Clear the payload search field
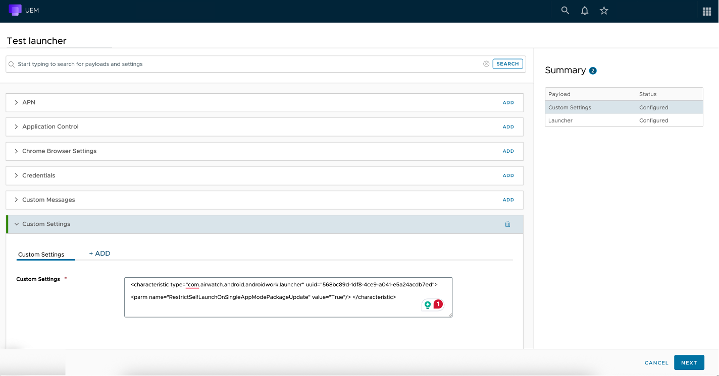This screenshot has height=376, width=719. tap(486, 64)
